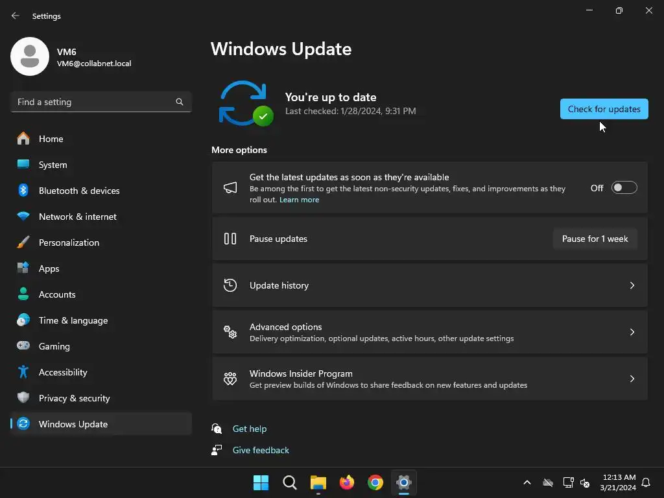Click the Windows Insider Program hearts icon
This screenshot has height=498, width=664.
[x=230, y=378]
